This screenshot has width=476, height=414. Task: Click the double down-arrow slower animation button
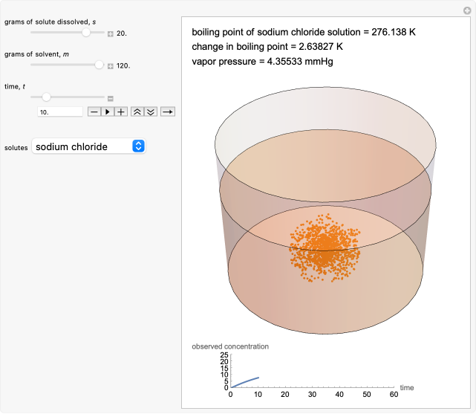tap(150, 111)
